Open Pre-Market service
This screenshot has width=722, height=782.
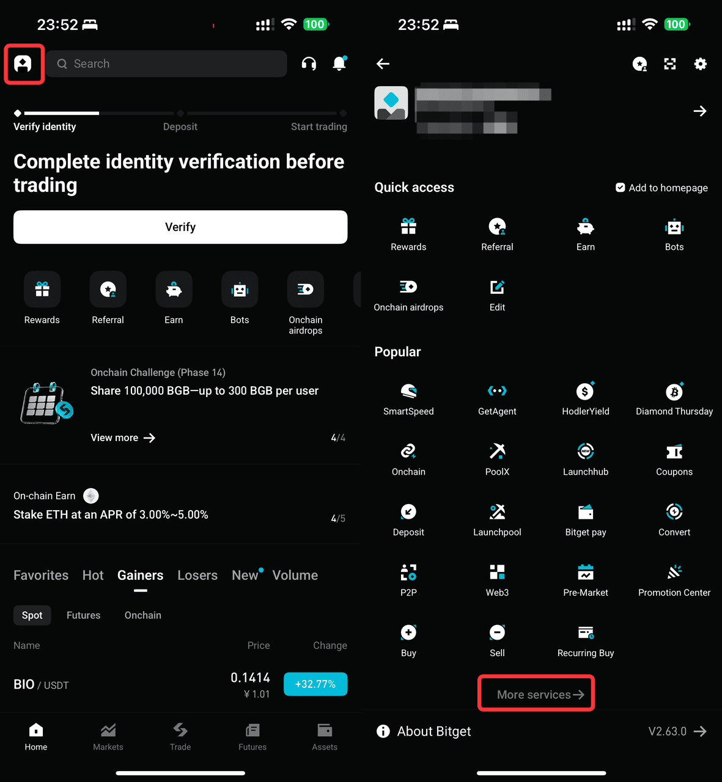coord(586,580)
